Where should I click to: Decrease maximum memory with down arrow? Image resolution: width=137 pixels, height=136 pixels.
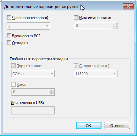click(x=114, y=27)
